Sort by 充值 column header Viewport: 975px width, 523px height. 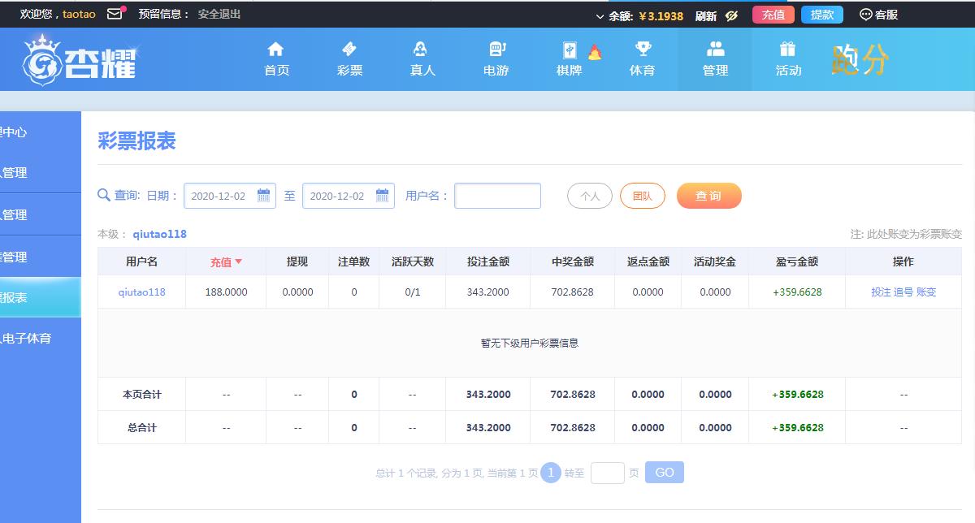click(x=226, y=261)
